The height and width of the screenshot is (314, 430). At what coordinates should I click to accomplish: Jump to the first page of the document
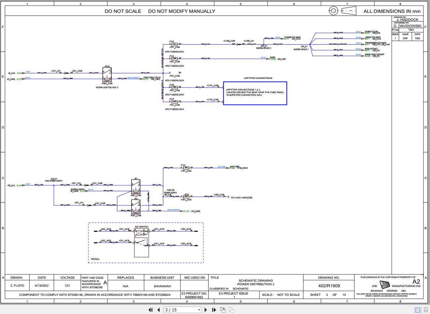pyautogui.click(x=151, y=310)
